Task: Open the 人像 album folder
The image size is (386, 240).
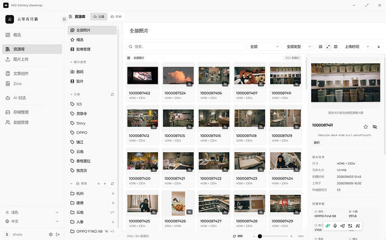Action: [x=92, y=222]
